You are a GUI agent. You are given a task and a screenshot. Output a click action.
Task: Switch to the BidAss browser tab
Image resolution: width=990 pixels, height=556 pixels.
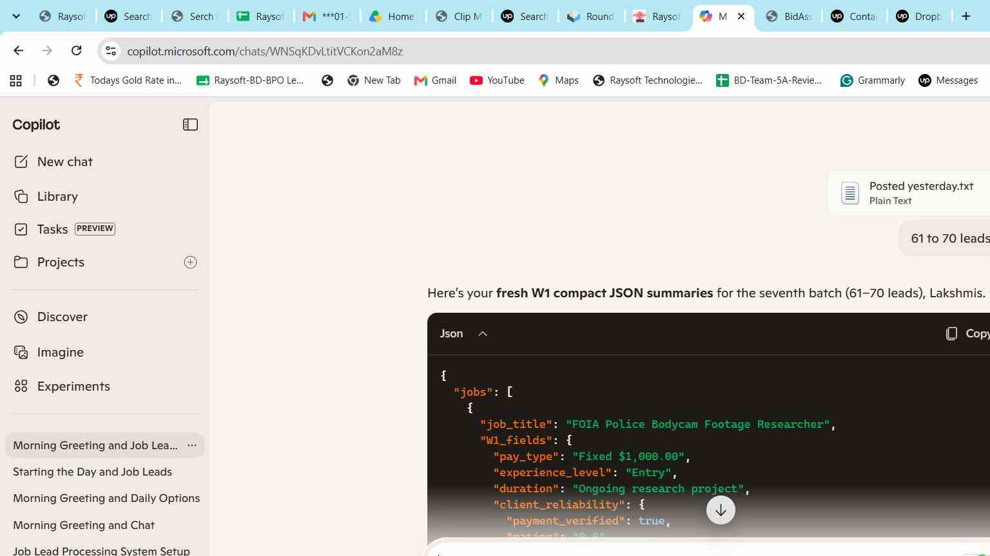pyautogui.click(x=790, y=16)
